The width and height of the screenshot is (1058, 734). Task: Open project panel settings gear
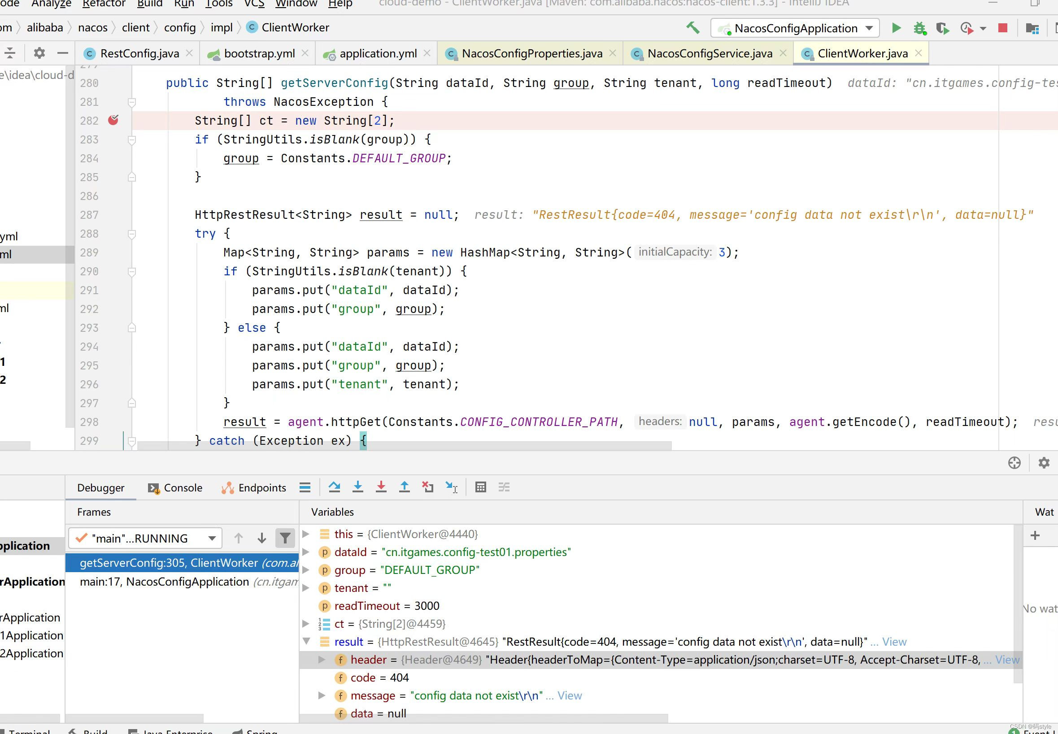(x=39, y=53)
